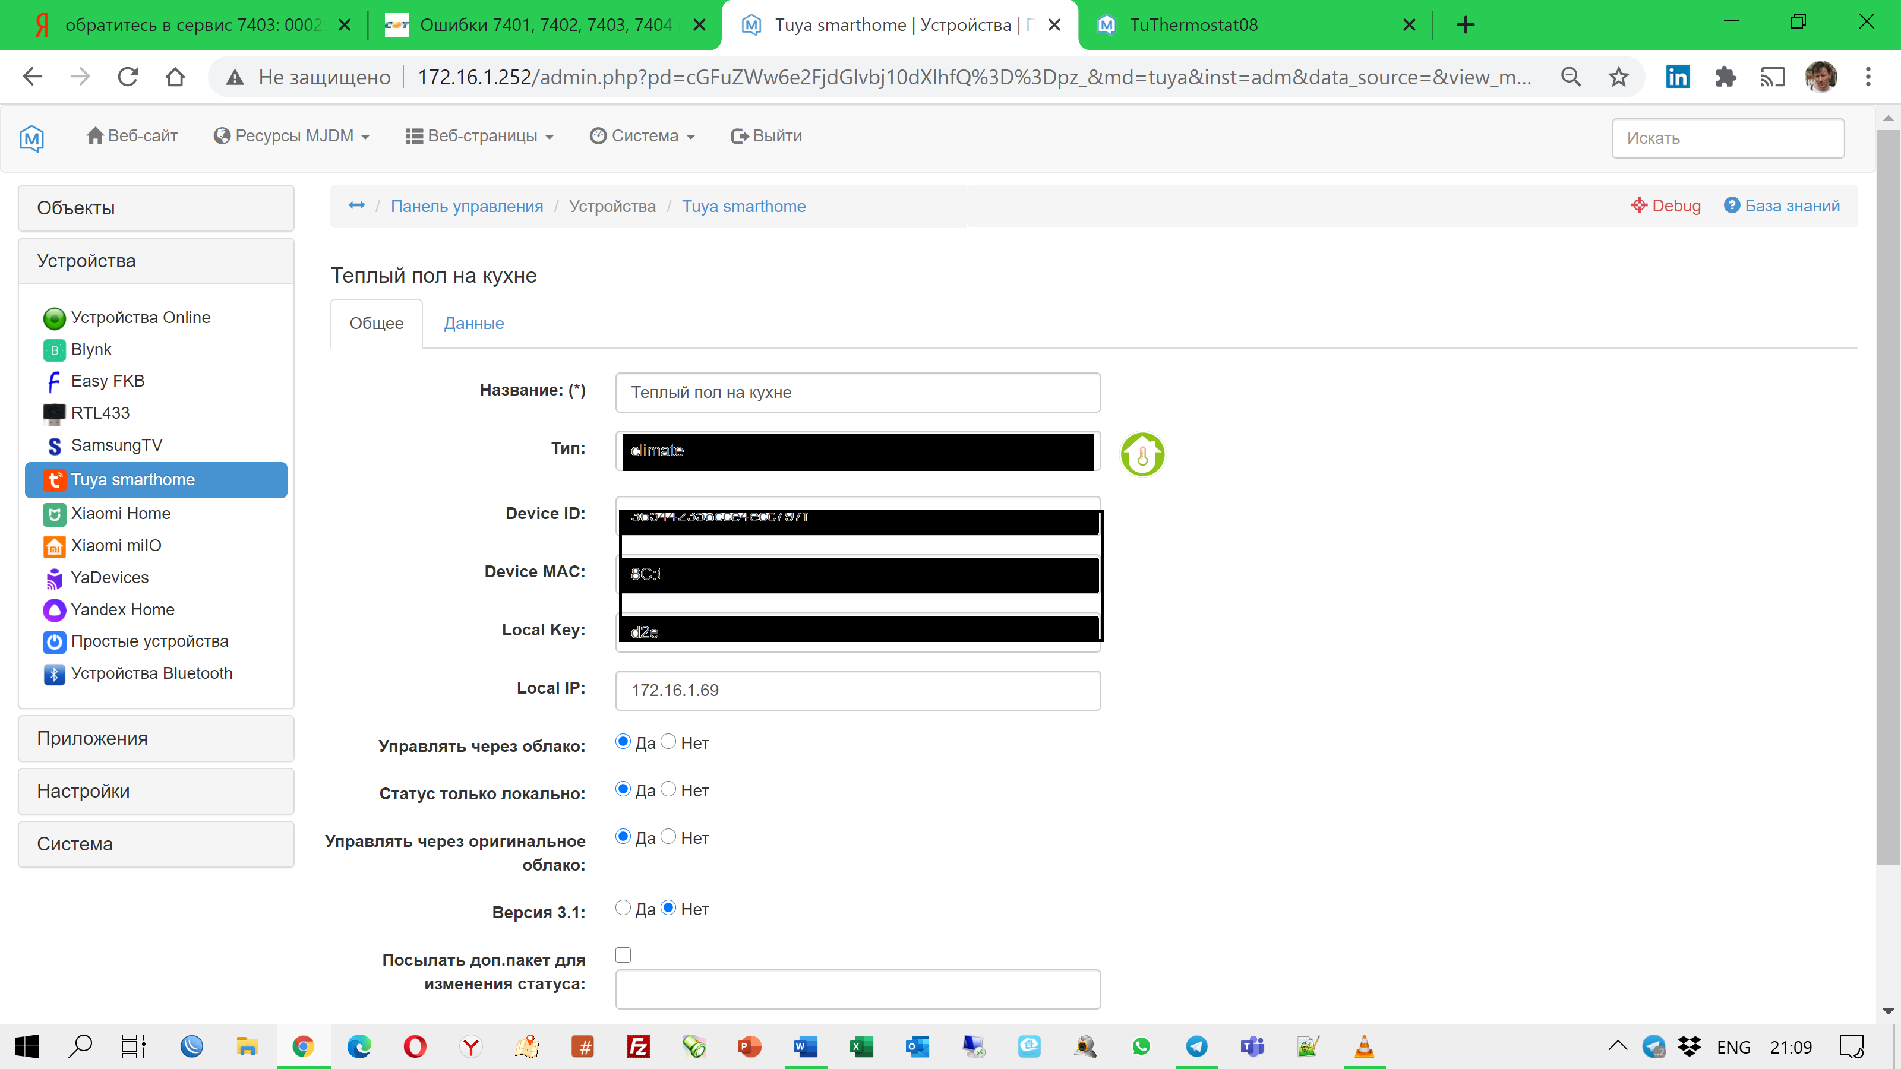Viewport: 1901px width, 1069px height.
Task: Click the Local IP input field
Action: pos(857,690)
